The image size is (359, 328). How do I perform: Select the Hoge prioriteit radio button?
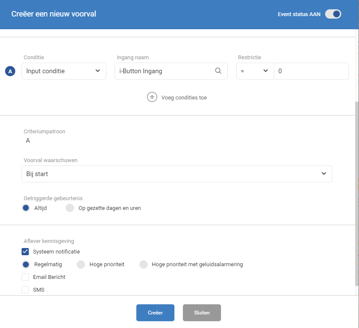tap(81, 265)
